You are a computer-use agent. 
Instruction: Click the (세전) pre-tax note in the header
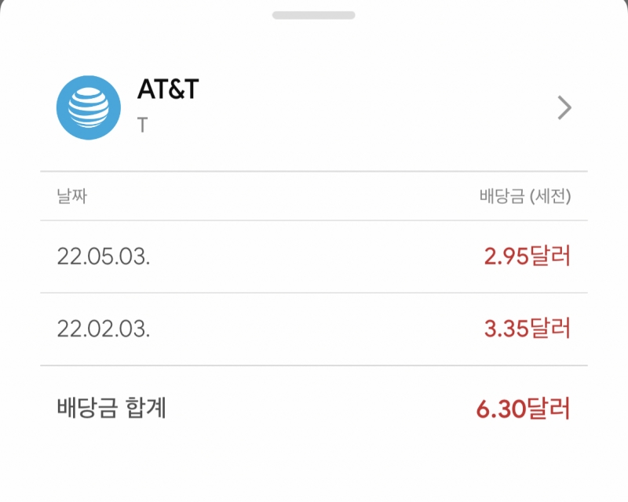point(550,196)
